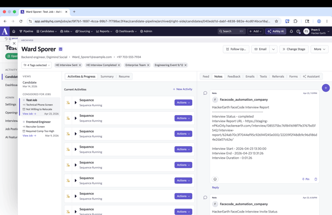This screenshot has width=332, height=215.
Task: Switch to the Referrals tab
Action: (278, 77)
